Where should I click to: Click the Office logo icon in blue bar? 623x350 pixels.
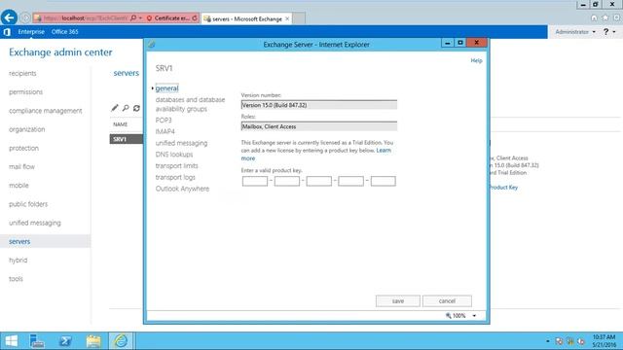coord(7,32)
